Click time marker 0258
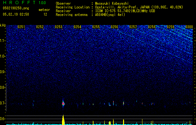Image resolution: width=196 pixels, height=125 pixels. coord(152,27)
